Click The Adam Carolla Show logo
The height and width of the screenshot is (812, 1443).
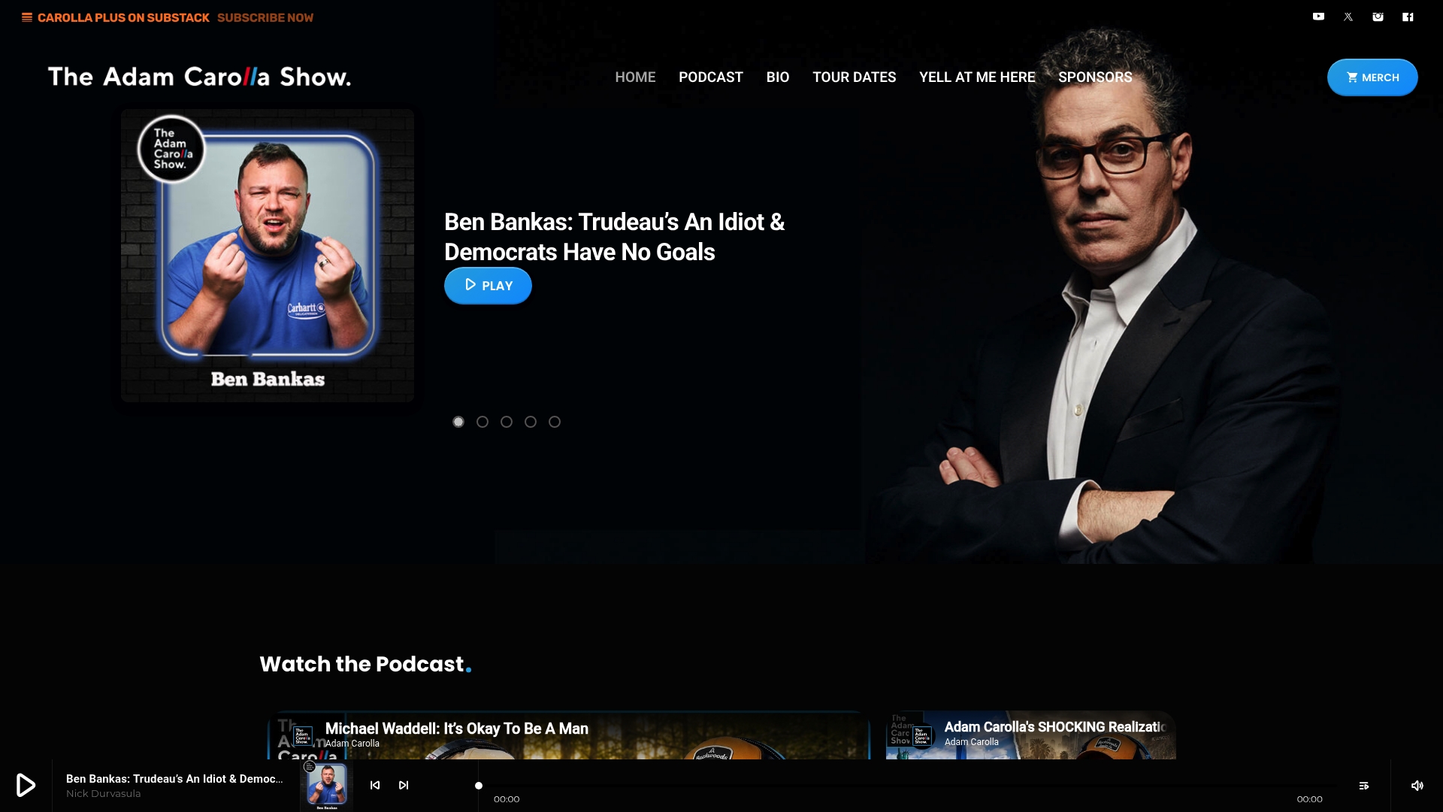[199, 77]
